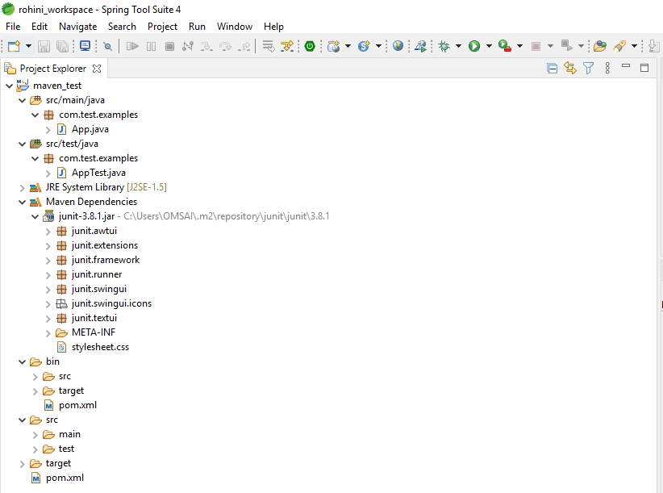663x493 pixels.
Task: Click the Filter icon in Project Explorer
Action: [x=588, y=68]
